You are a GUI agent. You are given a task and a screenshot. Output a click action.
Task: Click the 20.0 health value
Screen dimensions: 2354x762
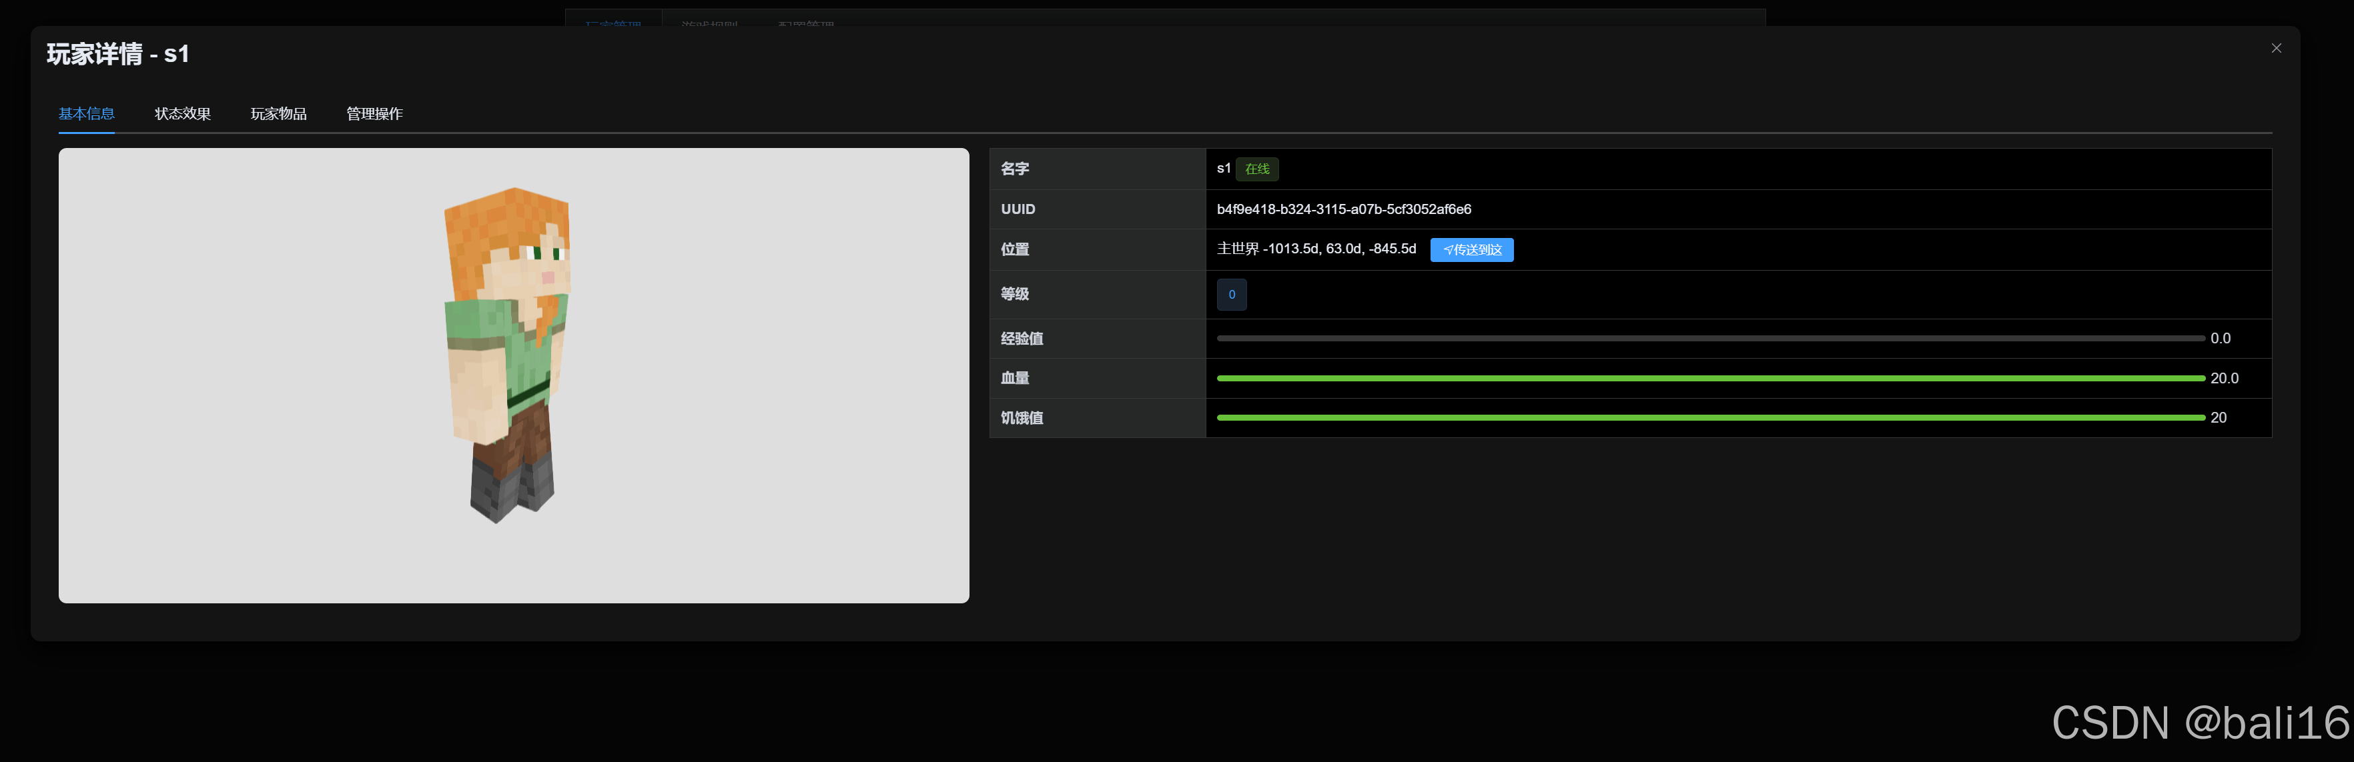(2223, 379)
